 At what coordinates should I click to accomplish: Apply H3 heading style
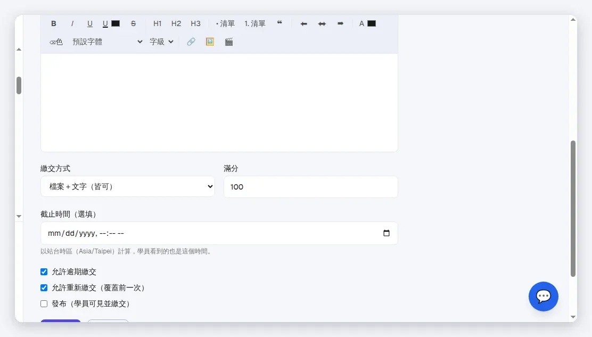pos(195,24)
